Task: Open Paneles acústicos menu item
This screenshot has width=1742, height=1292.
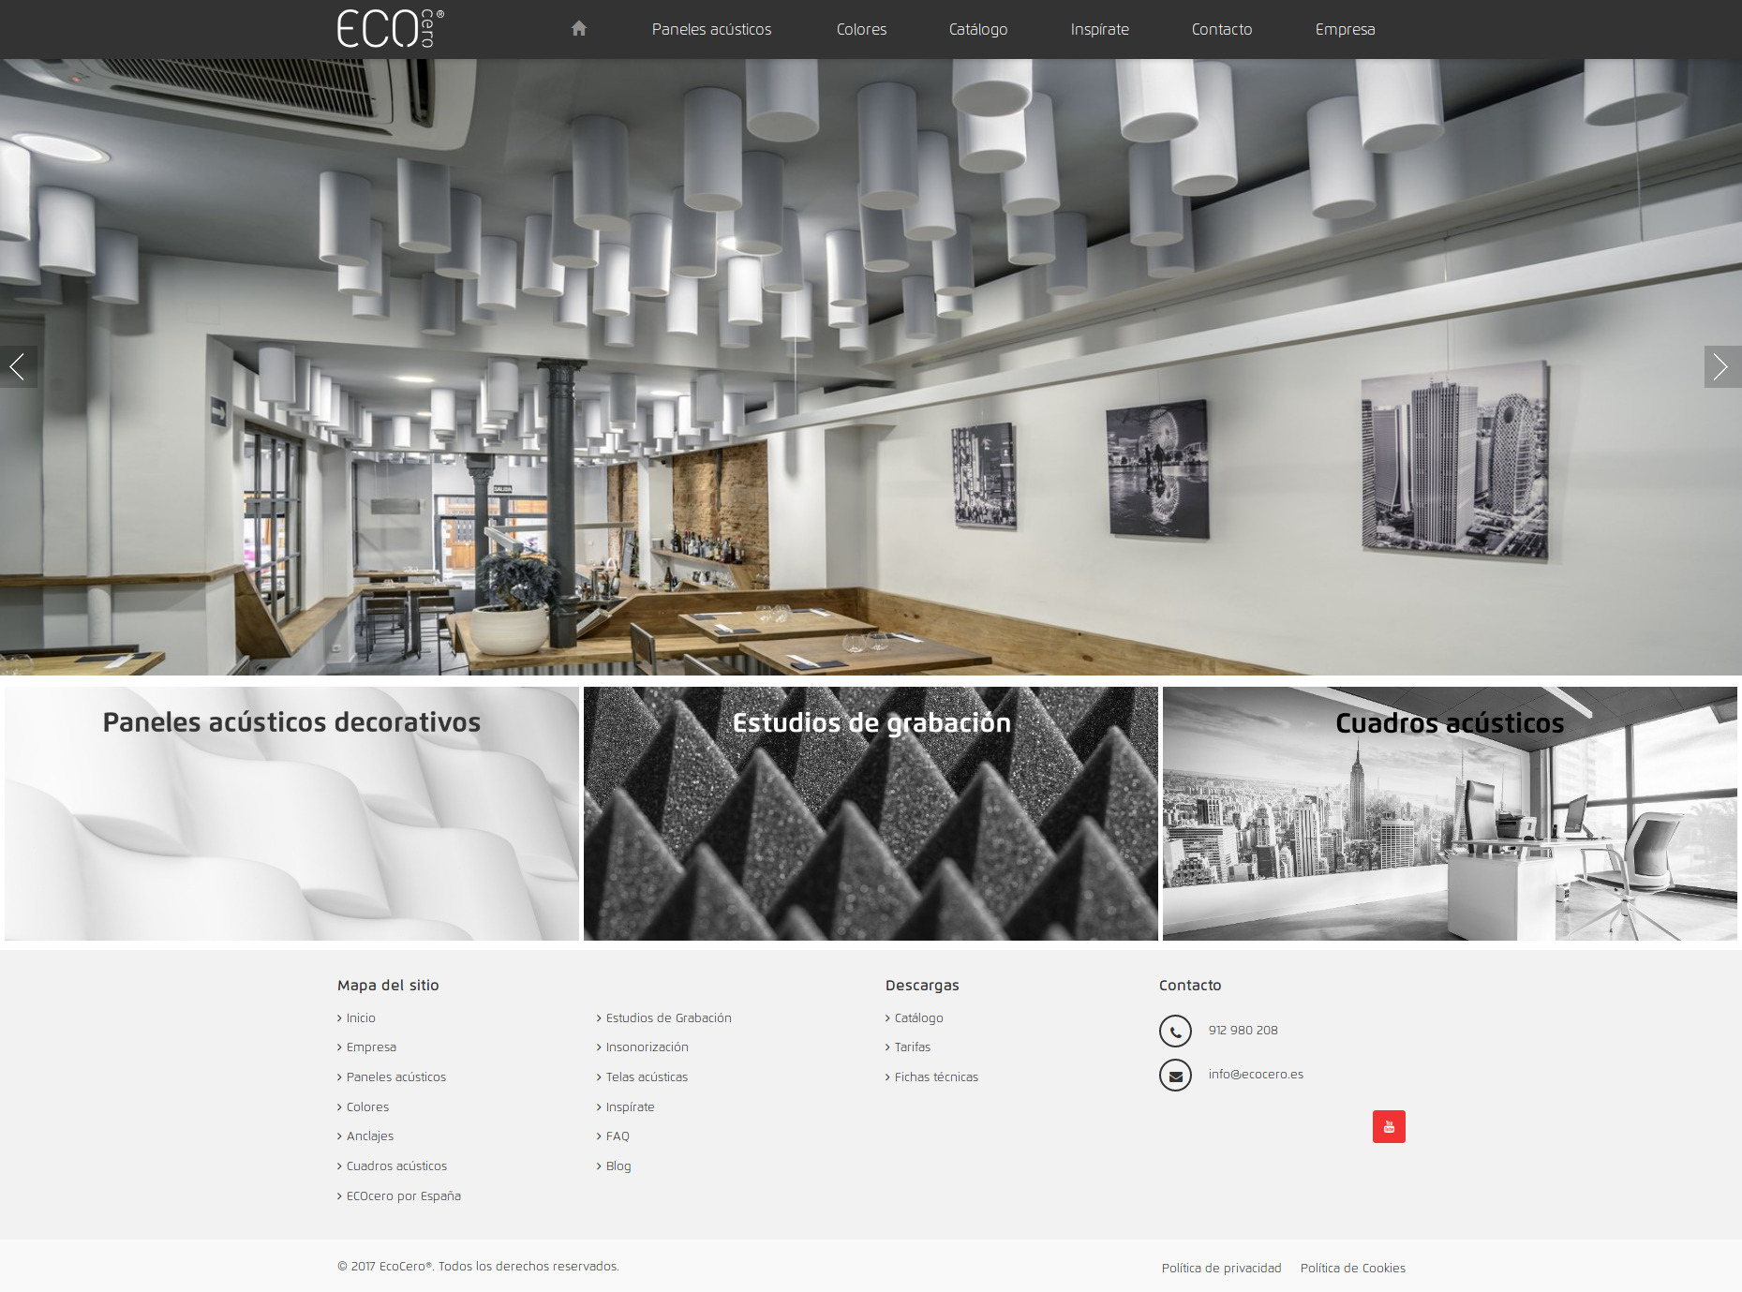Action: coord(711,29)
